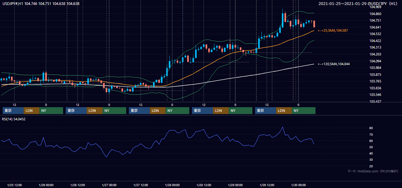
Task: Click RSI scale value 20
Action: pos(371,166)
